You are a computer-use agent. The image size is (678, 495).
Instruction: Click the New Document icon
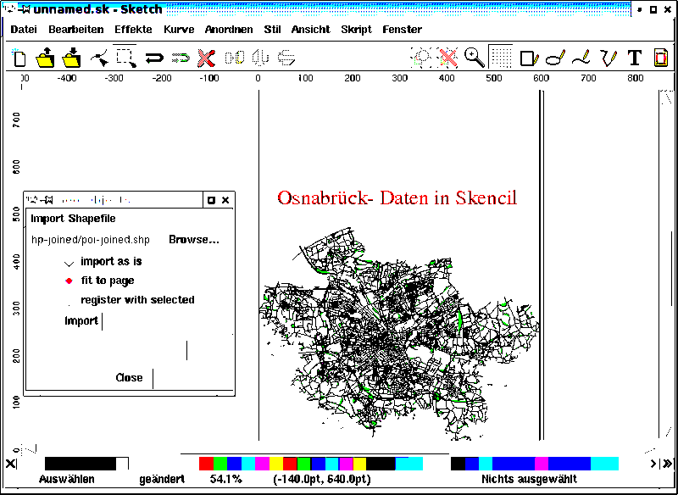19,58
